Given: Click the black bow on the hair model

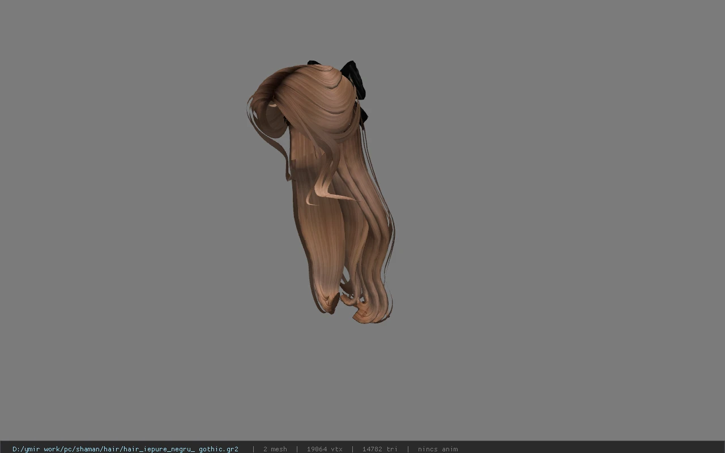Looking at the screenshot, I should pos(353,79).
